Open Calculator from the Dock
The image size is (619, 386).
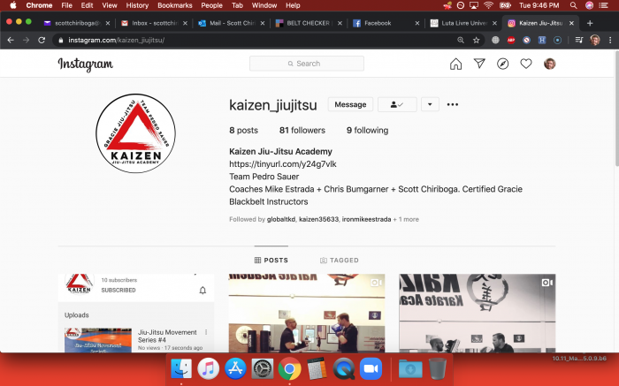(x=317, y=368)
